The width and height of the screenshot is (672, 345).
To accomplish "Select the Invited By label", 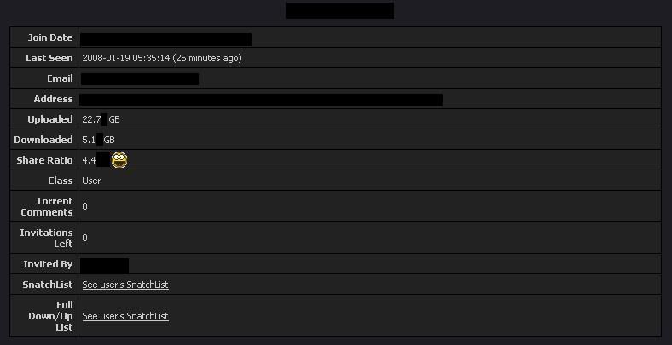I will click(x=48, y=264).
